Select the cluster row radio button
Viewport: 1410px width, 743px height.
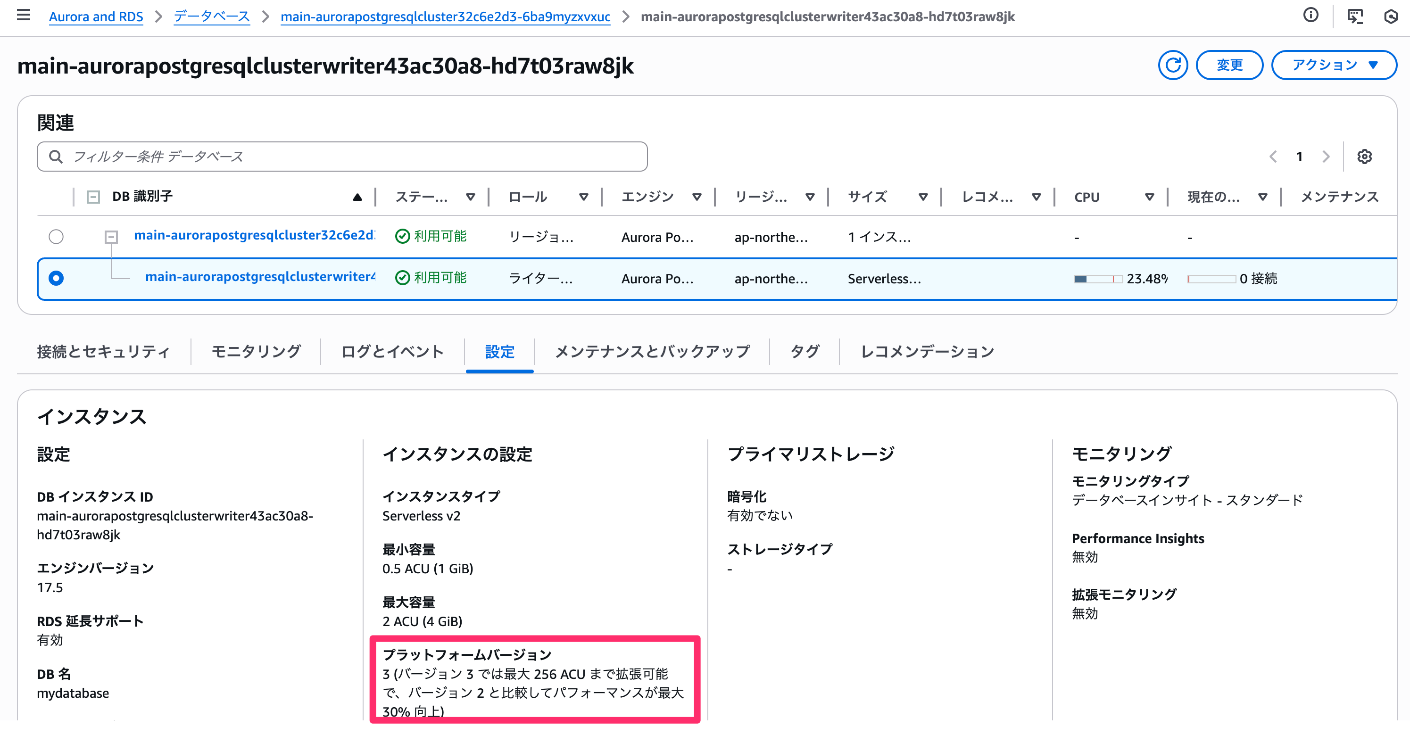tap(56, 236)
